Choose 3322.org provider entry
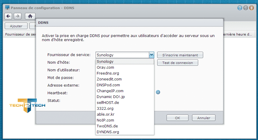 click(x=125, y=109)
